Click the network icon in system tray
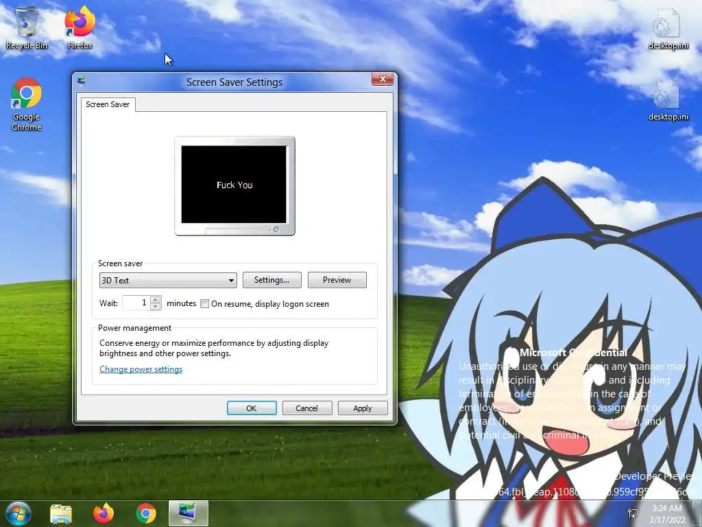 coord(633,513)
